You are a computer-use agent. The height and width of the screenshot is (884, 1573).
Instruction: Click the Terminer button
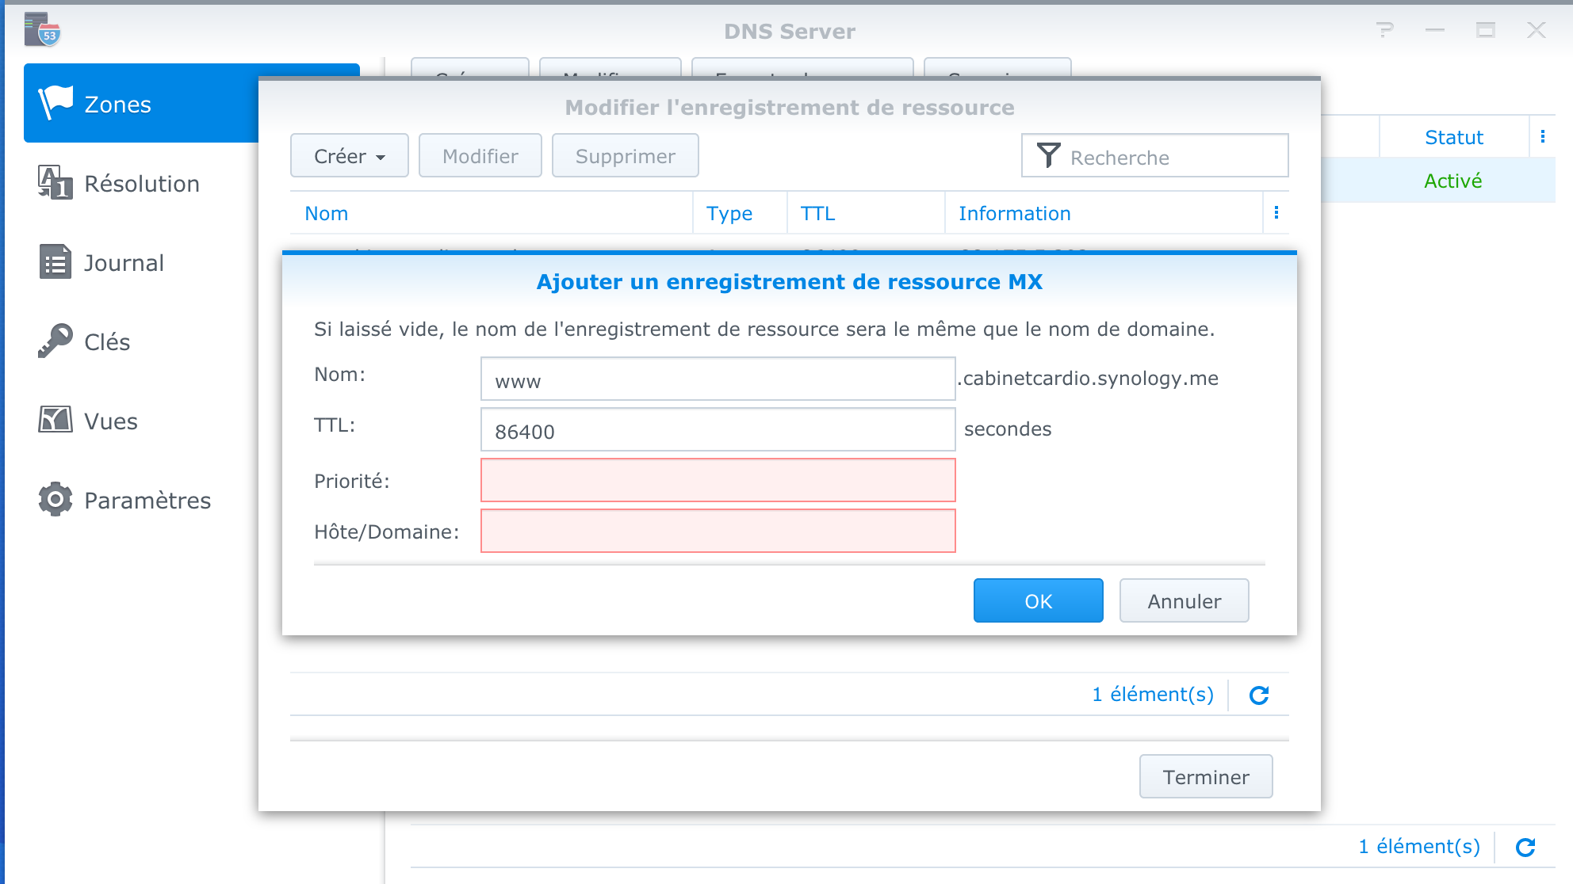(x=1205, y=776)
